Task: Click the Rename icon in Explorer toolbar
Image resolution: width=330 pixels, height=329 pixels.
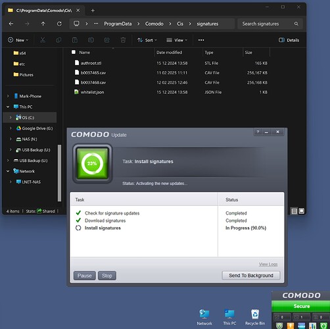Action: (x=91, y=40)
